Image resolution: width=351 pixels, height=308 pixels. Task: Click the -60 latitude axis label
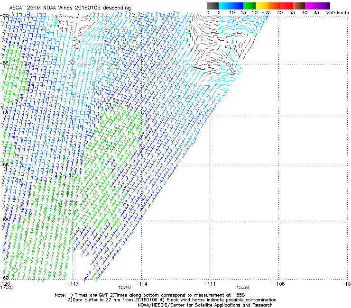pyautogui.click(x=5, y=278)
